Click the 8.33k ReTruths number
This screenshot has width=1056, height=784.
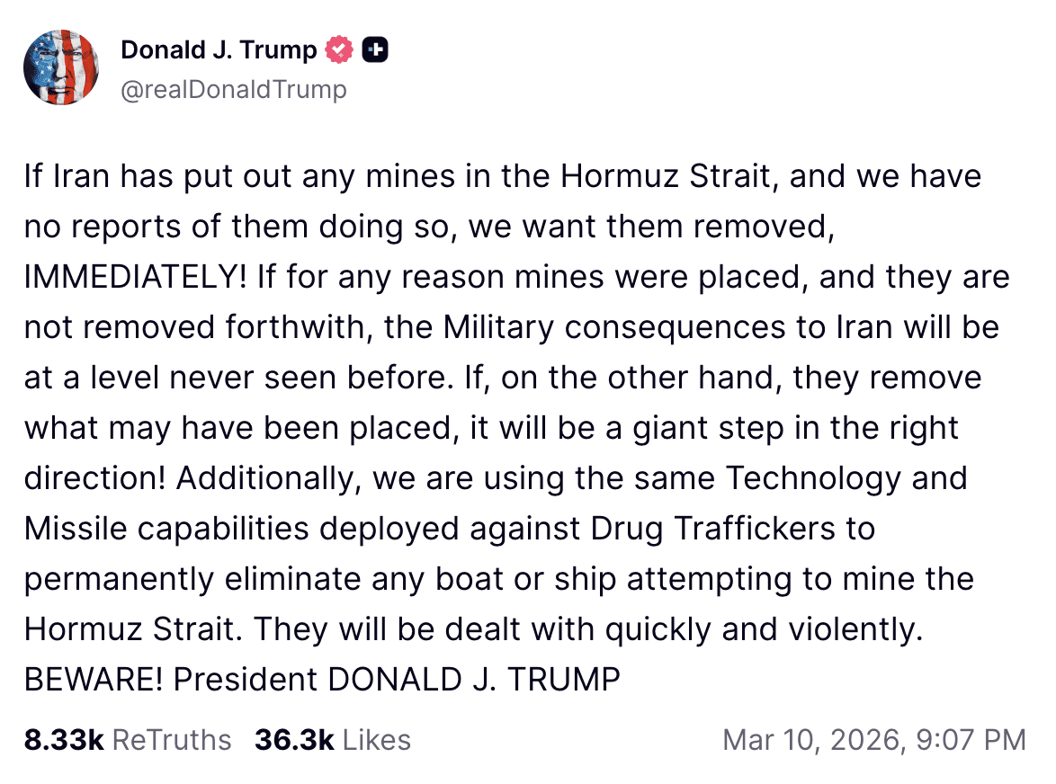tap(64, 740)
